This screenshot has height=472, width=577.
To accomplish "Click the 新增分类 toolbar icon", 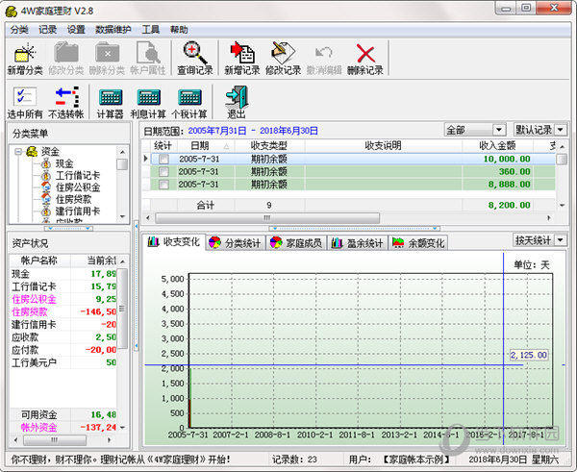I will click(x=25, y=55).
